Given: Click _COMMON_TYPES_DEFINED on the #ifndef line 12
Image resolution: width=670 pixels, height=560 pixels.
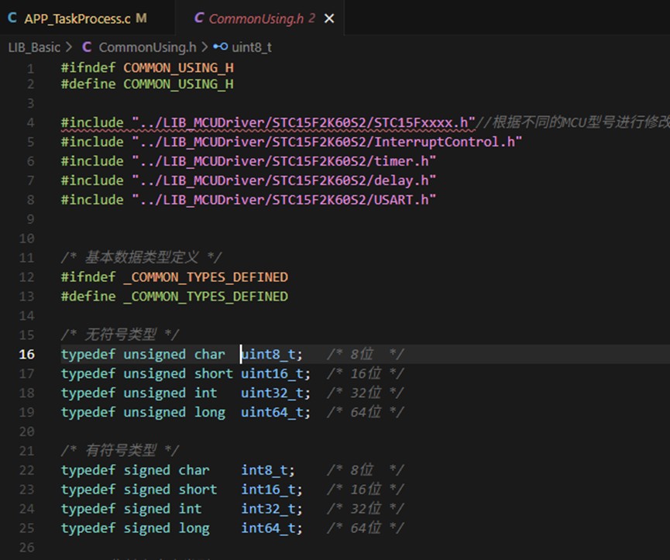Looking at the screenshot, I should (x=205, y=277).
